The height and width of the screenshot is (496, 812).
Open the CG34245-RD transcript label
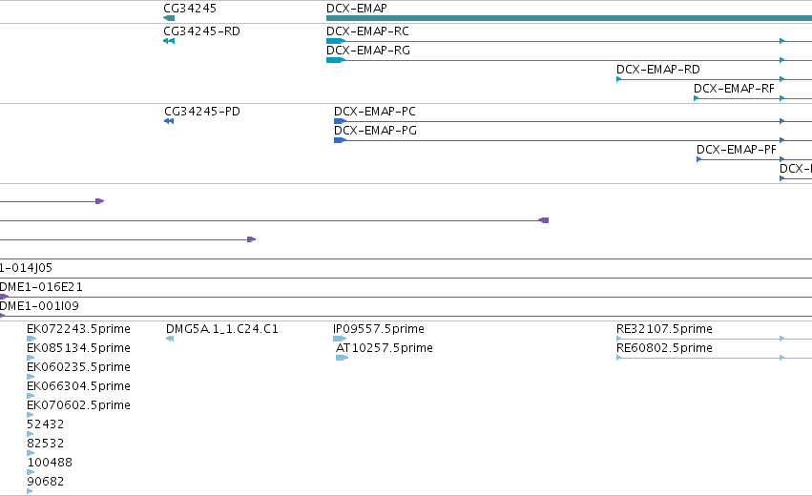click(202, 31)
